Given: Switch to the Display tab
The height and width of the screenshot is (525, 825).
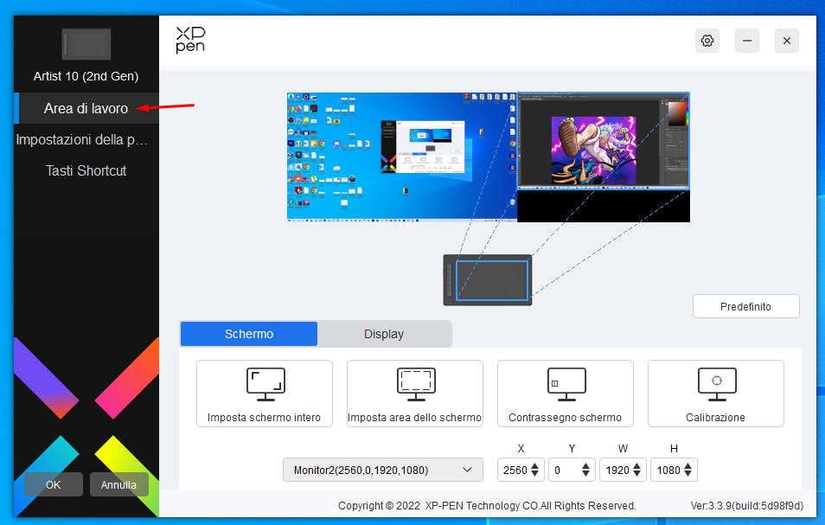Looking at the screenshot, I should pos(384,334).
